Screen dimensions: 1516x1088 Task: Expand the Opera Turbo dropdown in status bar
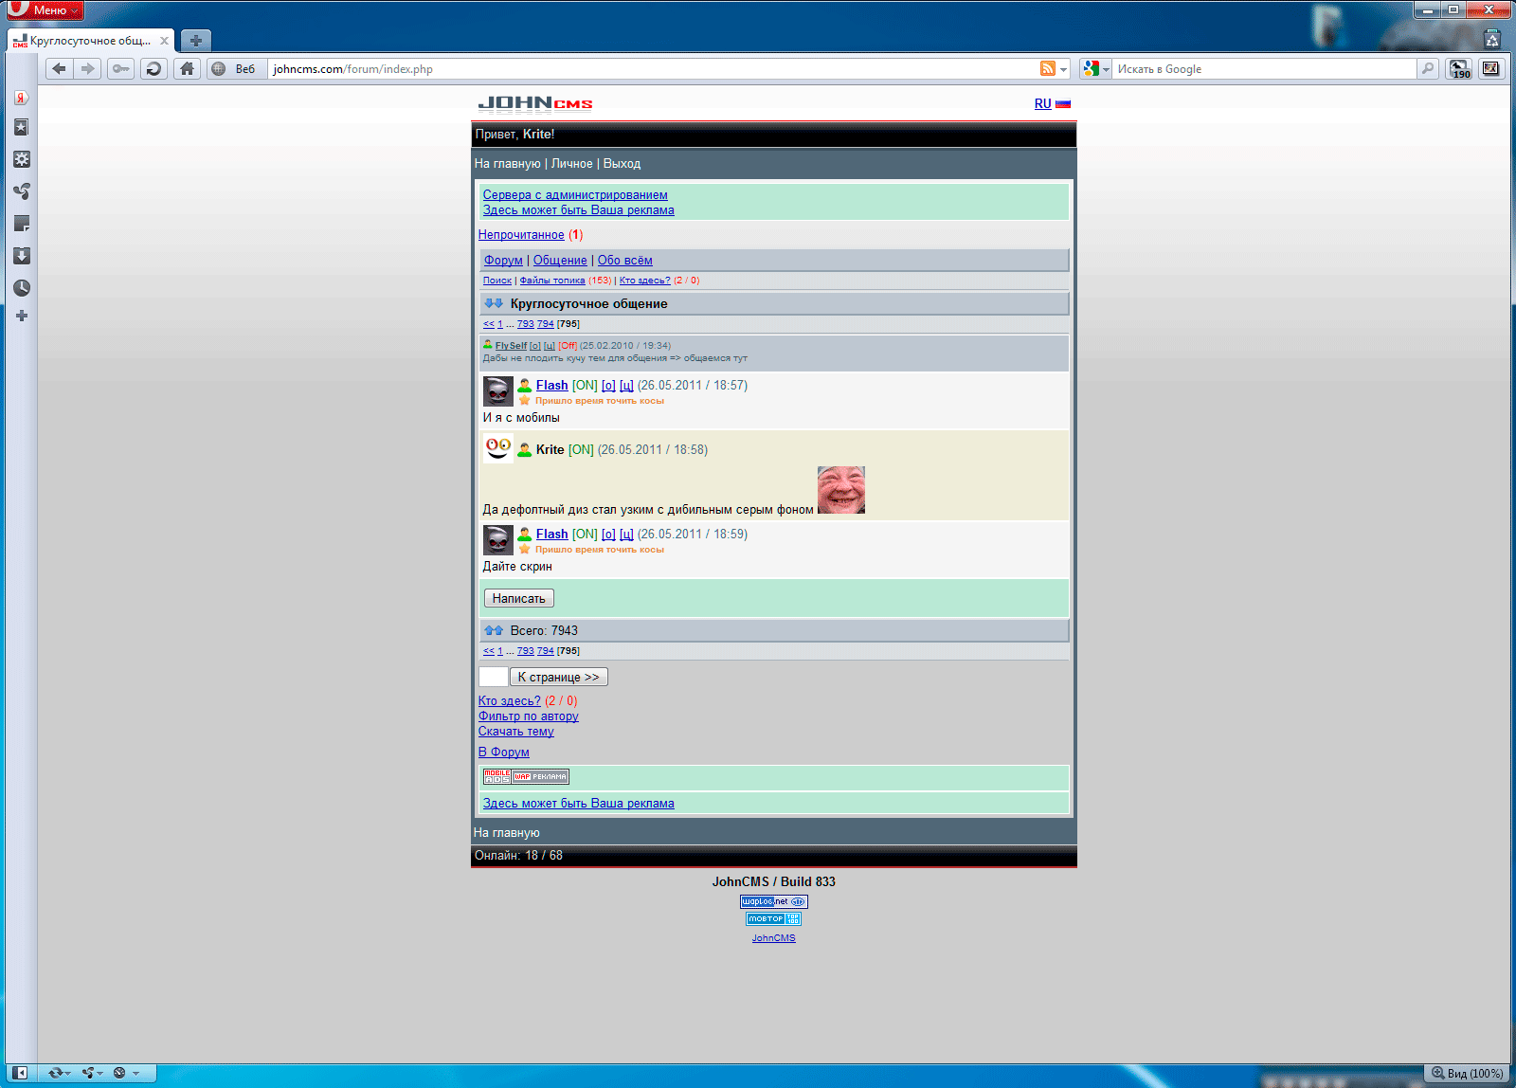[x=125, y=1073]
